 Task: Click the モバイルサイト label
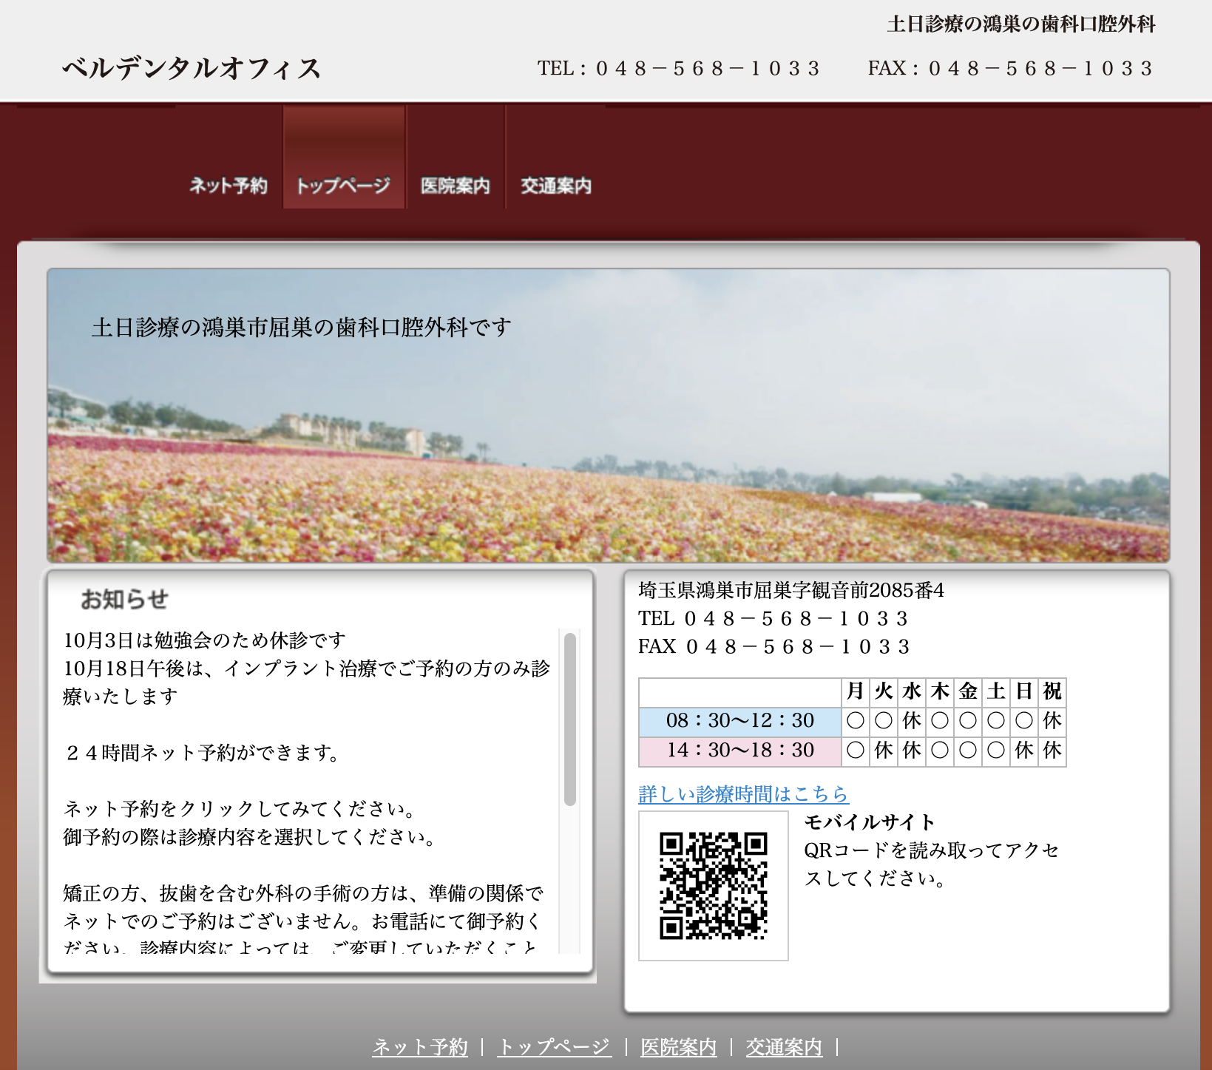pyautogui.click(x=869, y=822)
